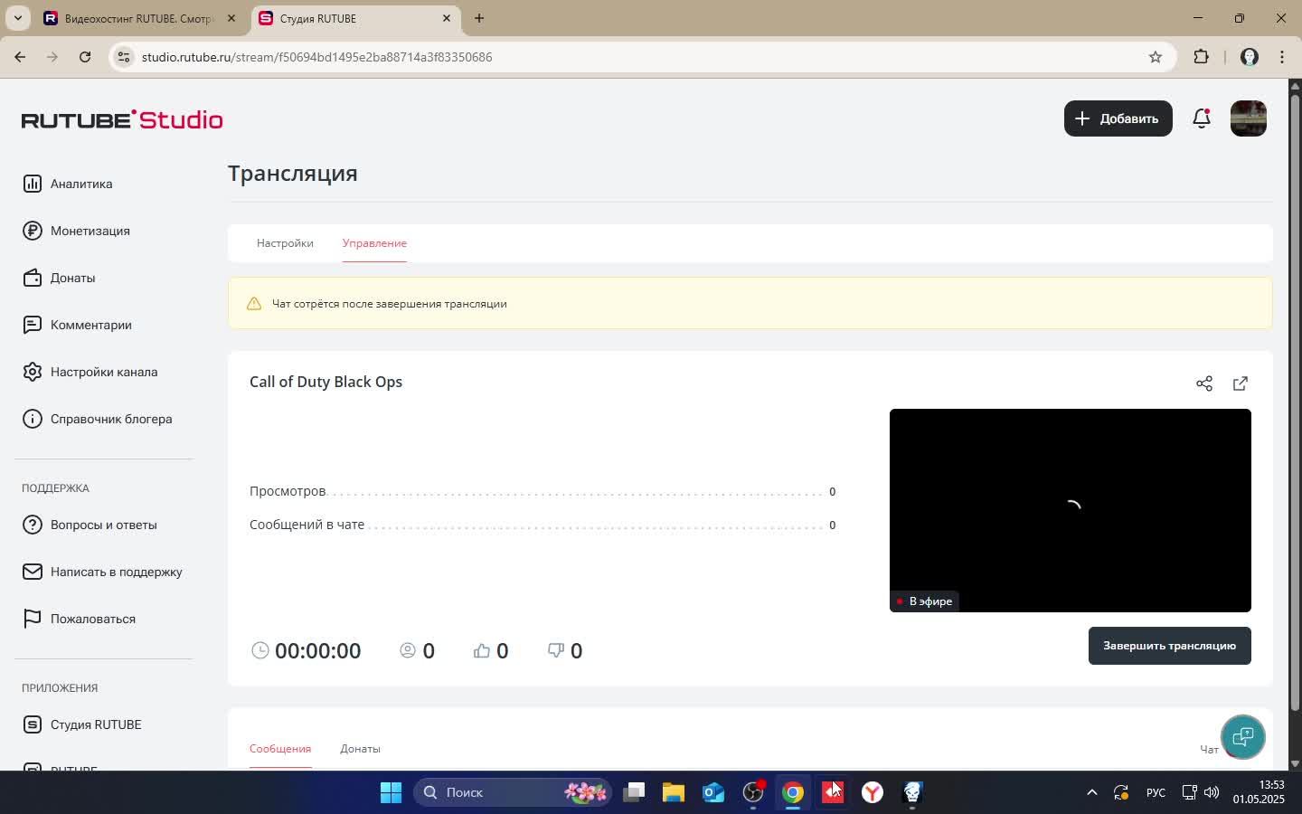Share the Call of Duty stream

point(1204,383)
